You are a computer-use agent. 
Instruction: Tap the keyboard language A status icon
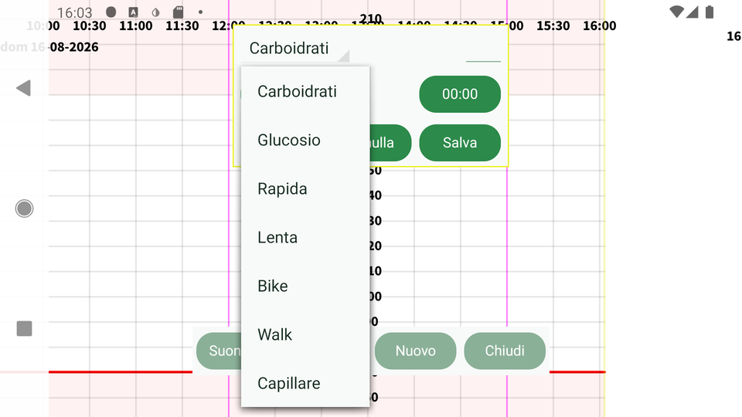(x=134, y=12)
